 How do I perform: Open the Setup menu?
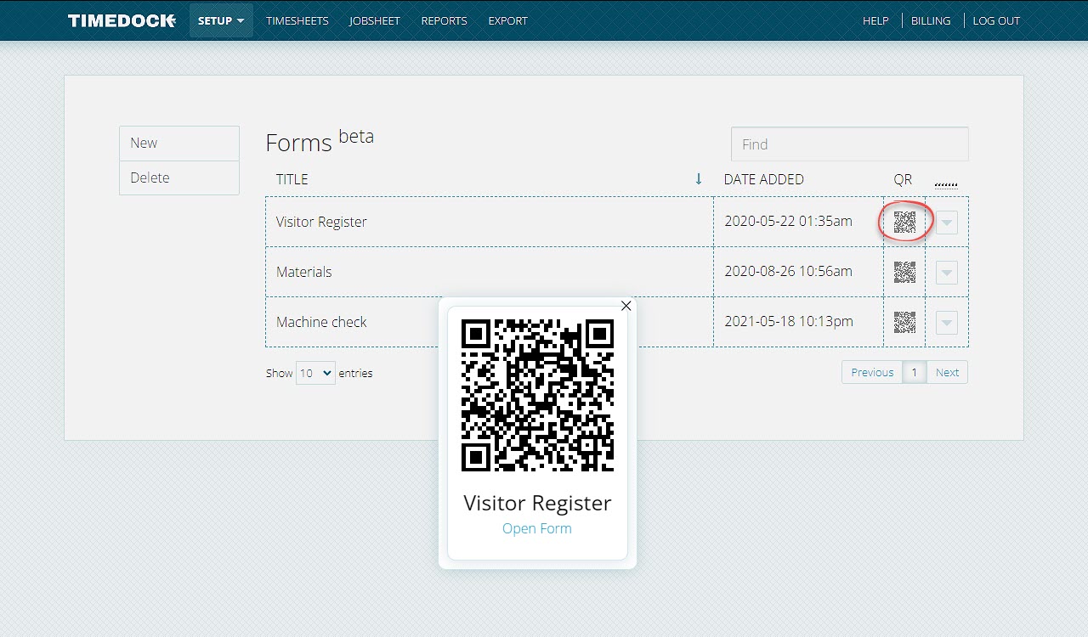click(221, 20)
